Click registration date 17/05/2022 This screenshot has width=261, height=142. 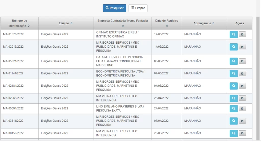161,34
